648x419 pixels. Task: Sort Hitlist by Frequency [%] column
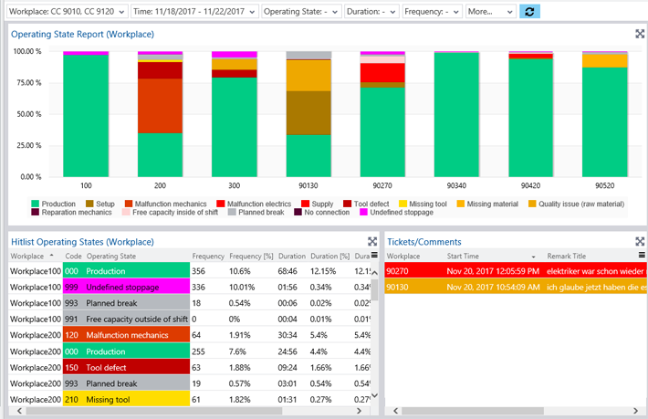(251, 257)
